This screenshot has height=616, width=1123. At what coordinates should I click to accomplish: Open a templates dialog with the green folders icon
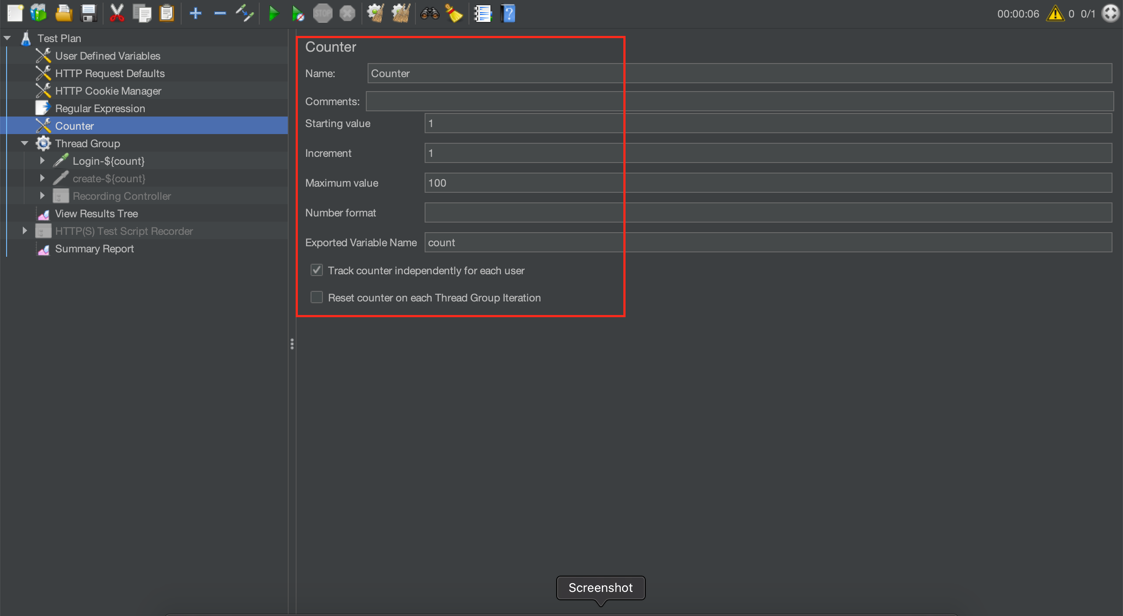pos(39,13)
